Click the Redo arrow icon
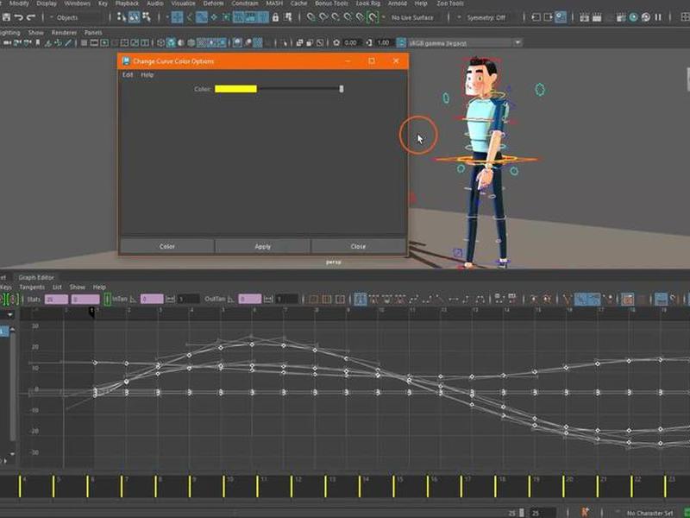690x518 pixels. tap(31, 17)
